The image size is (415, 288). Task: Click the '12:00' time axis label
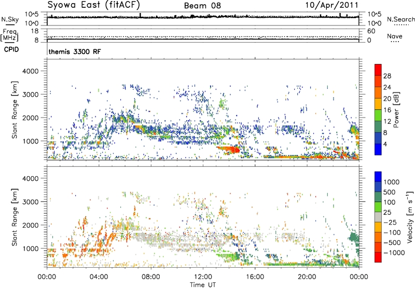[203, 277]
